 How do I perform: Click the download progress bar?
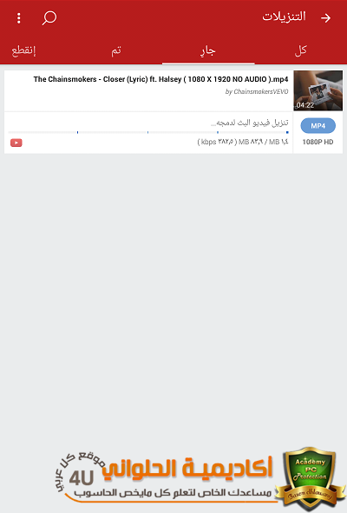tap(148, 132)
